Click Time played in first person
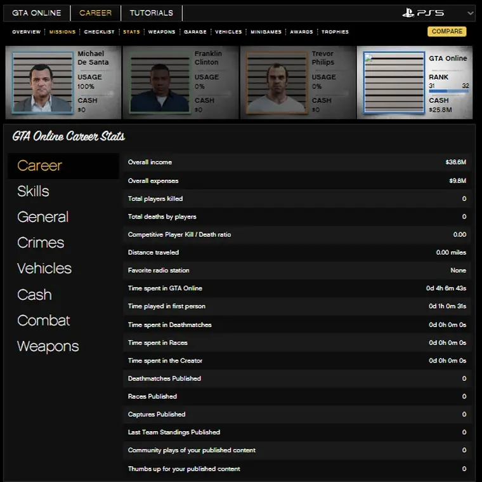 click(x=297, y=306)
